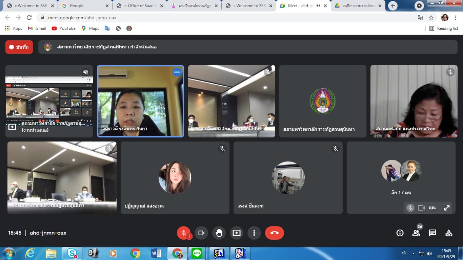This screenshot has width=463, height=260.
Task: Raise hand in the meeting
Action: (219, 233)
